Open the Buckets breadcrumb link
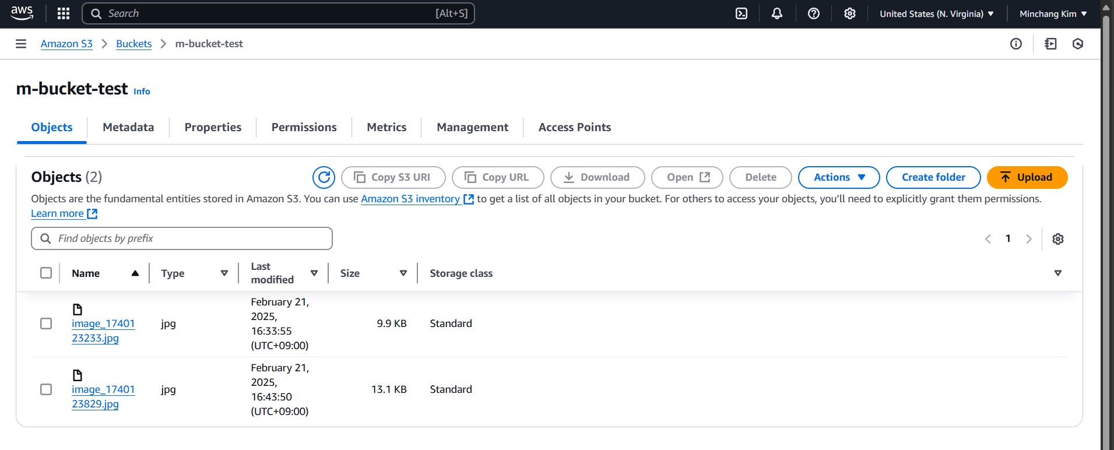This screenshot has height=450, width=1114. (x=133, y=44)
